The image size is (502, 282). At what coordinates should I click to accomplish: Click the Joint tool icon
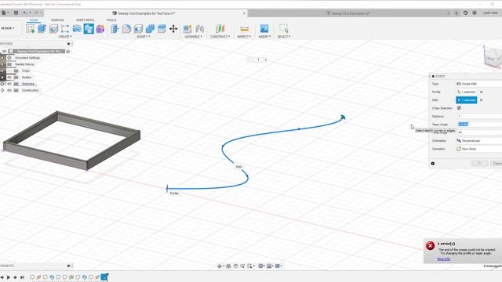point(200,29)
